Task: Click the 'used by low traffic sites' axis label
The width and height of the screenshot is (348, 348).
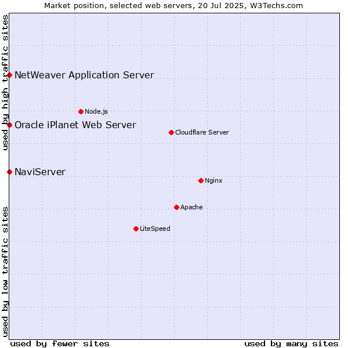Action: click(5, 272)
